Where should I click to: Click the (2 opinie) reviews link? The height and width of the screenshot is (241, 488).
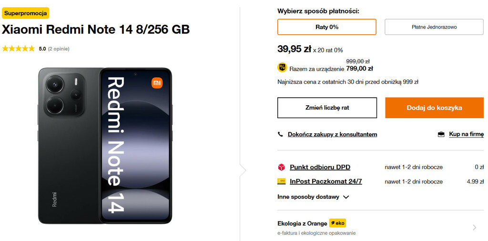(59, 49)
